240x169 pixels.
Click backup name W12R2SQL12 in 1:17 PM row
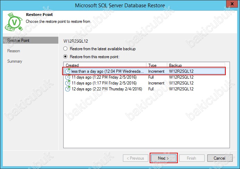[x=181, y=83]
